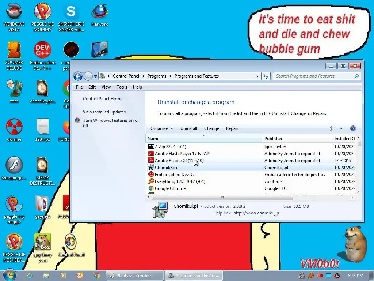Select the 1984.txt file icon
Viewport: 374px width, 281px height.
[42, 130]
